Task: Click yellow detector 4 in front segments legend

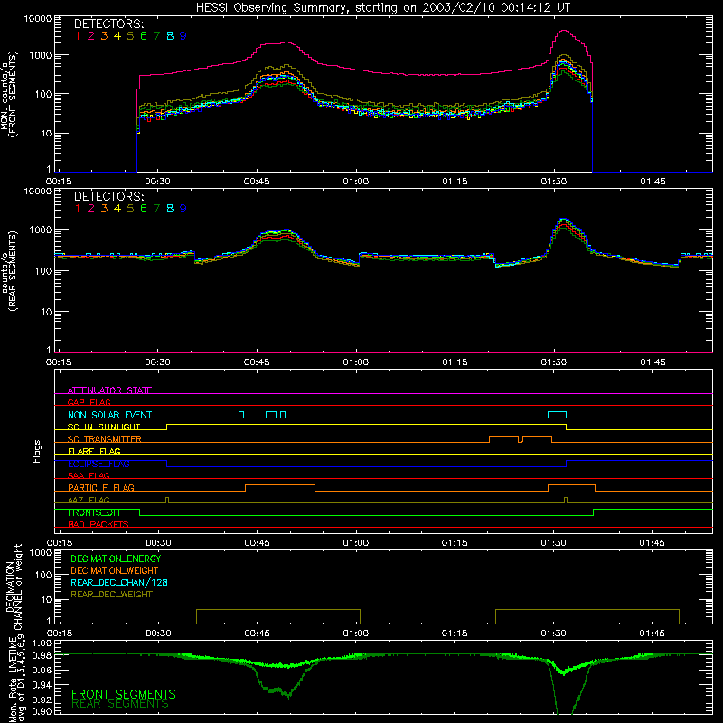Action: [x=117, y=36]
